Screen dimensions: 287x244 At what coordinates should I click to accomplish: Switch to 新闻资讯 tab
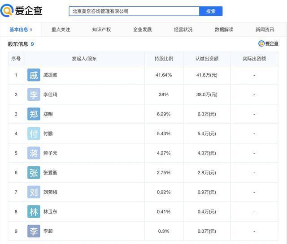pyautogui.click(x=265, y=30)
